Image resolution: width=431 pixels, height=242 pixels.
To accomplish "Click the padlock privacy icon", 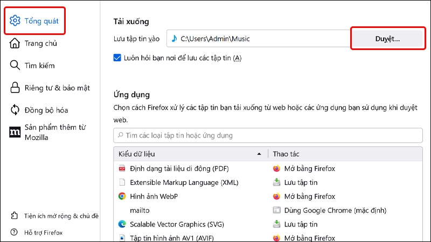I will click(x=15, y=88).
